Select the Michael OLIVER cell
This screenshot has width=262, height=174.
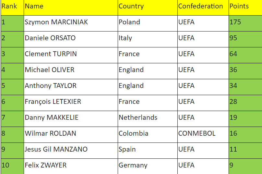[71, 71]
